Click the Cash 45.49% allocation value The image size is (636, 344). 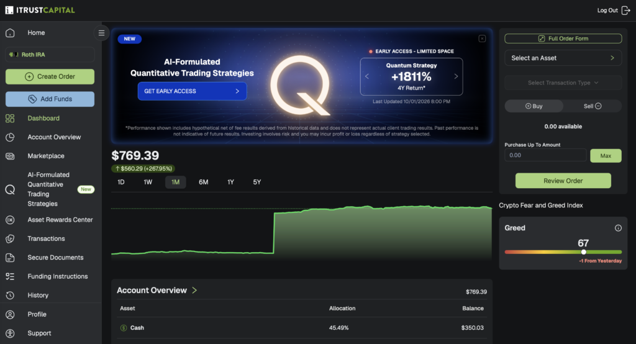click(338, 328)
